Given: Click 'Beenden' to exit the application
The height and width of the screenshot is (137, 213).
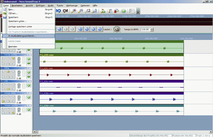Looking at the screenshot, I should click(x=13, y=47).
